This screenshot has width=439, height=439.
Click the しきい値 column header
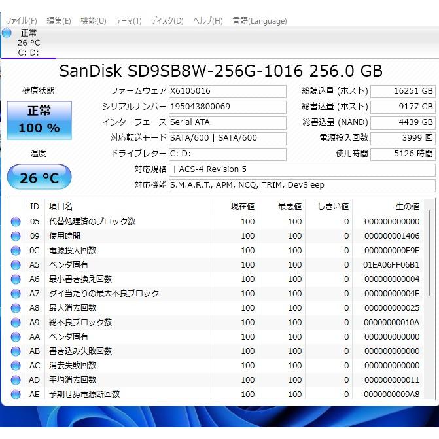(x=328, y=207)
